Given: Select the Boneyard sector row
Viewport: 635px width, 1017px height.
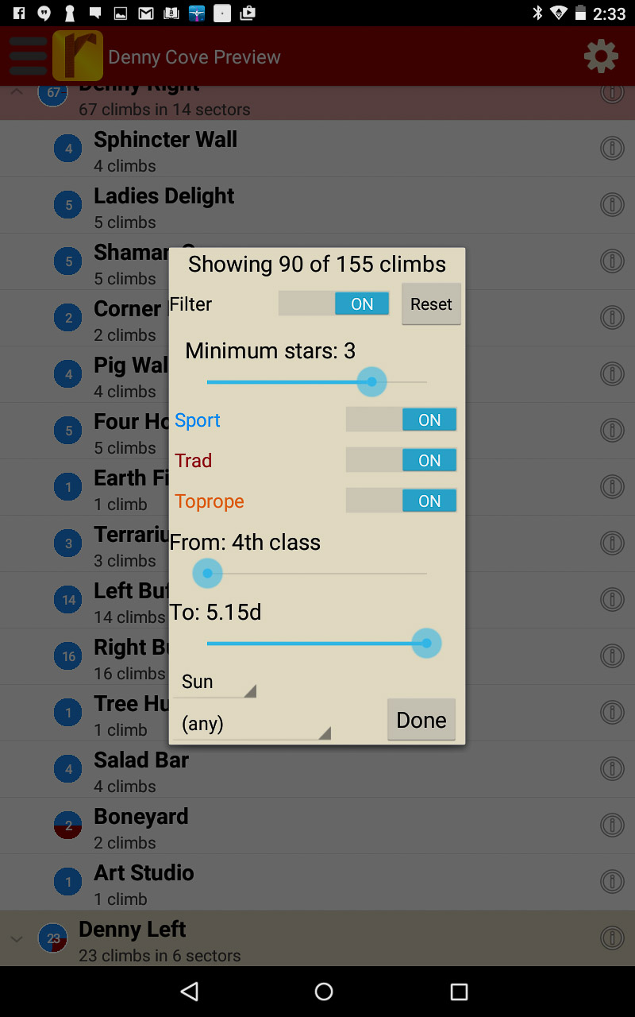Looking at the screenshot, I should (317, 826).
